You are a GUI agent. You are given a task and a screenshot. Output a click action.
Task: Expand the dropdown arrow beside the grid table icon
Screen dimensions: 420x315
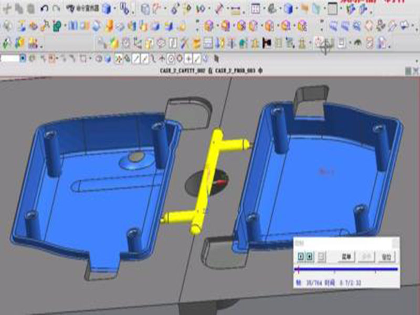coord(263,9)
